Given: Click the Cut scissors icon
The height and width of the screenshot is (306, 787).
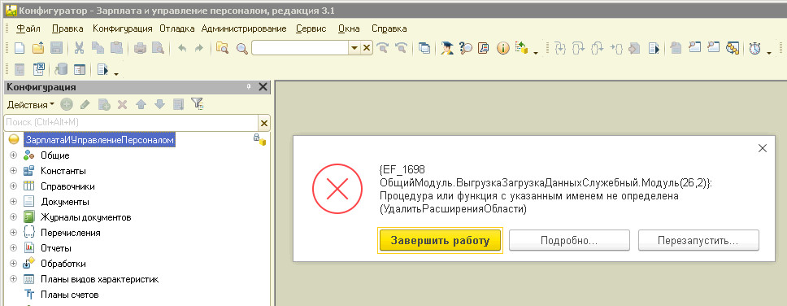Looking at the screenshot, I should pyautogui.click(x=79, y=48).
